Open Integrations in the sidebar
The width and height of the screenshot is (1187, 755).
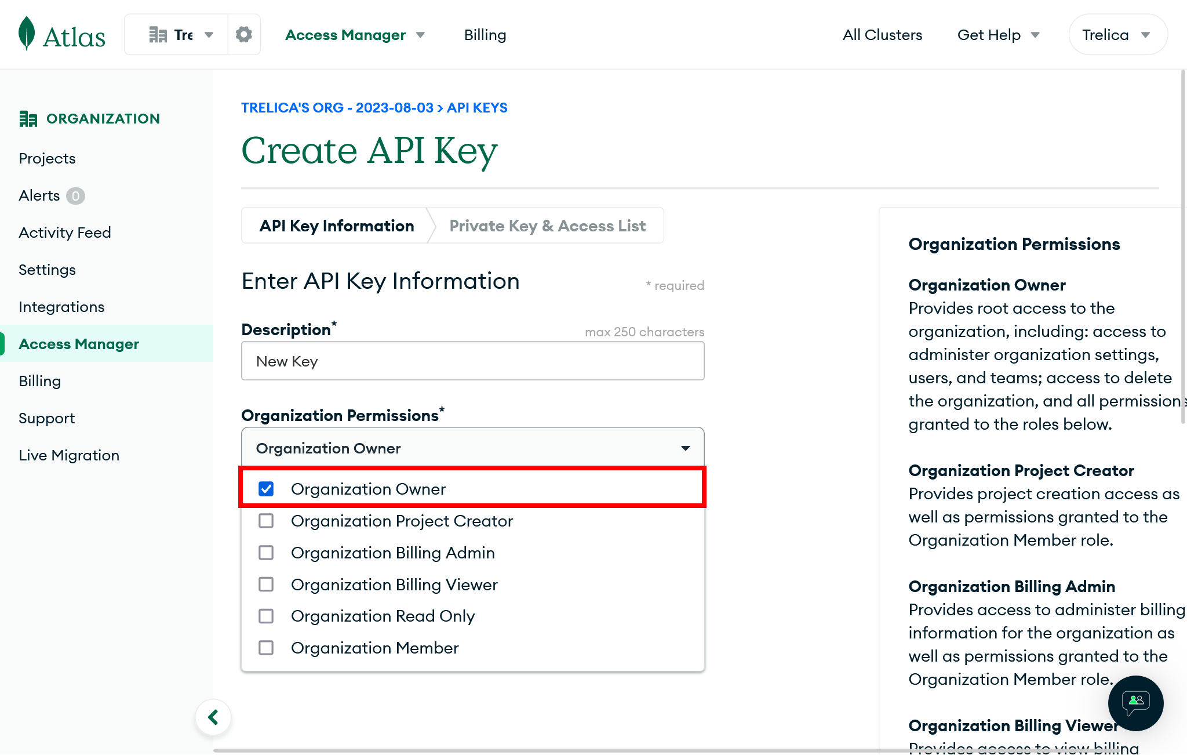61,307
